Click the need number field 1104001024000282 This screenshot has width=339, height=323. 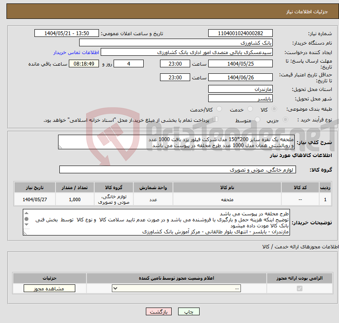coord(240,33)
